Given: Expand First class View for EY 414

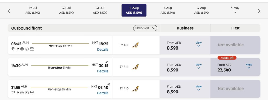Looking at the screenshot, I should click(249, 66).
